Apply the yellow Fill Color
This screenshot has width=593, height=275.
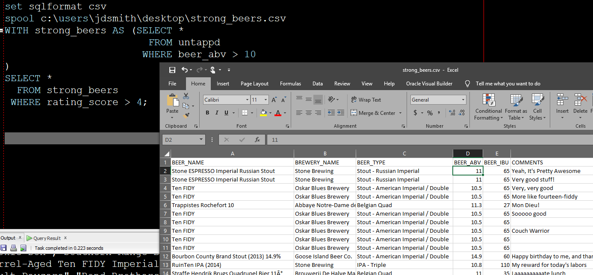pos(263,113)
